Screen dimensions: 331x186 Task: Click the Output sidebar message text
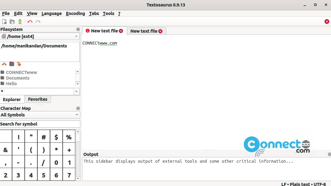tap(188, 161)
